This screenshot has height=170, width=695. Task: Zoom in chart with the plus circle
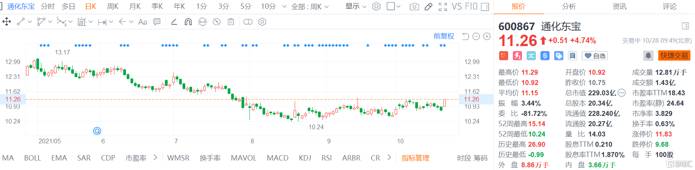click(x=487, y=36)
